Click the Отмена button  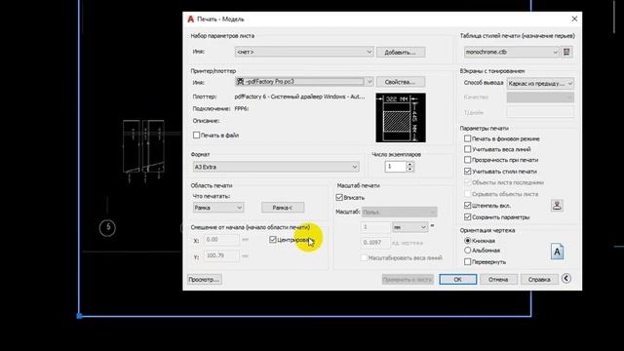click(x=498, y=280)
